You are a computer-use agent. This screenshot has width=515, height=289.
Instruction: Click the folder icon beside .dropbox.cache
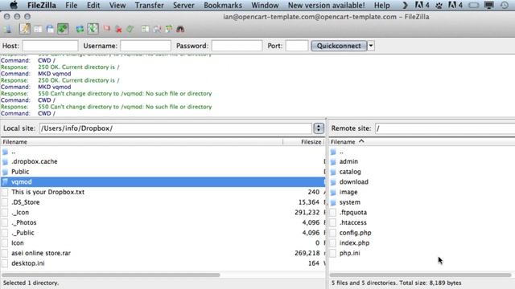6,161
